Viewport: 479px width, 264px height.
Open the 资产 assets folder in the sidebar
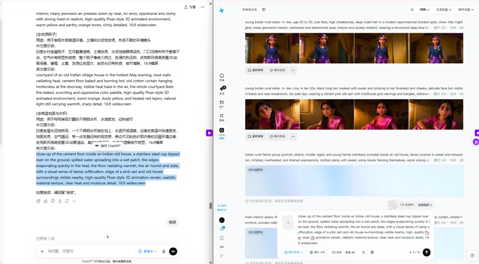222,104
